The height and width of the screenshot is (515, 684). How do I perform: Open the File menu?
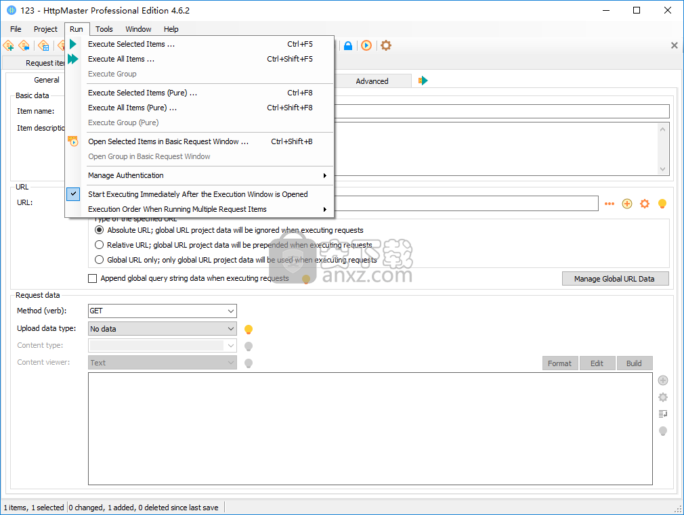16,29
